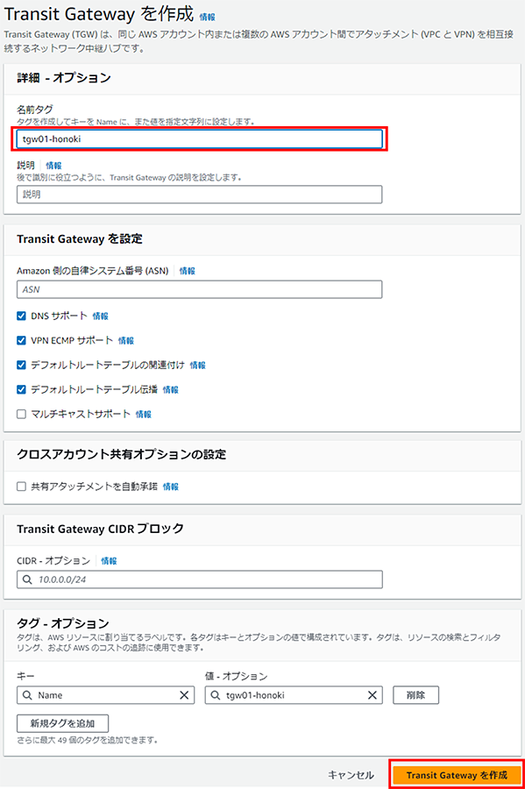Open 情報 link next to ASN label
Screen dimensions: 525x789
187,271
